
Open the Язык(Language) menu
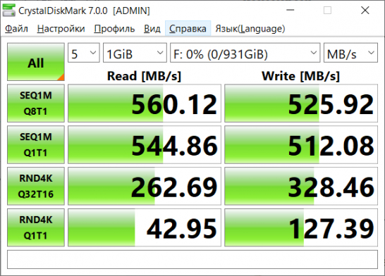[250, 29]
